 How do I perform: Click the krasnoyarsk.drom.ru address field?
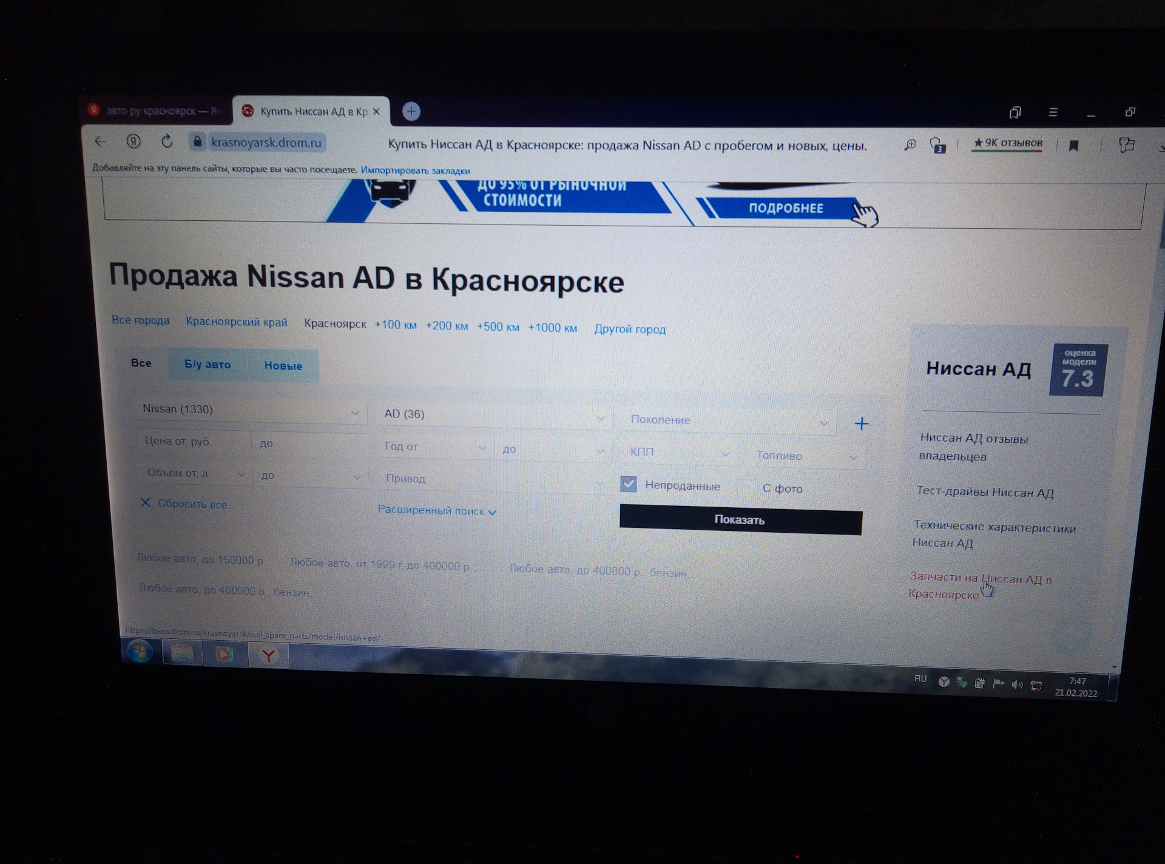(x=266, y=143)
